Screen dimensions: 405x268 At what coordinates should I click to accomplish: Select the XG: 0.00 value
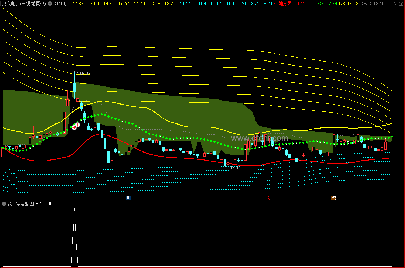point(44,204)
